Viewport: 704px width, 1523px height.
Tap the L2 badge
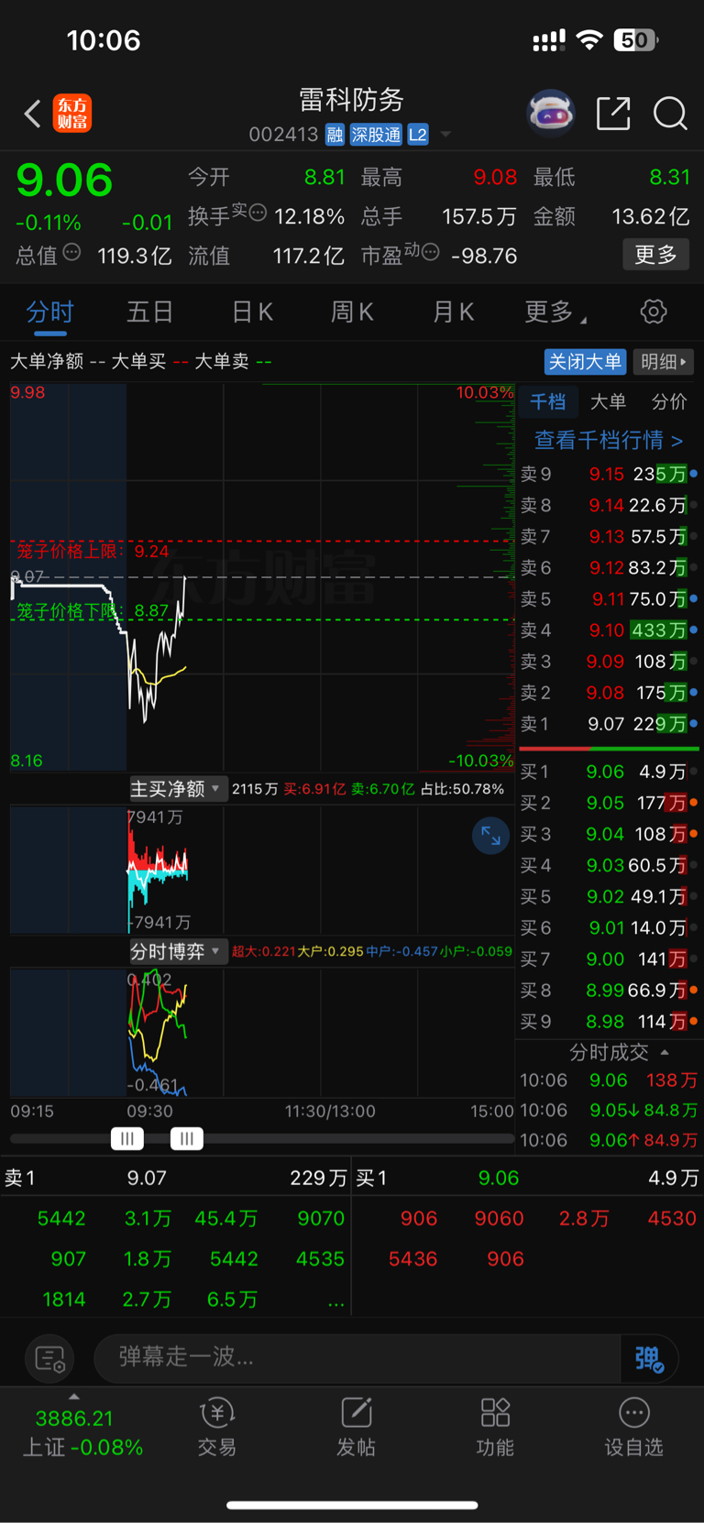point(418,135)
